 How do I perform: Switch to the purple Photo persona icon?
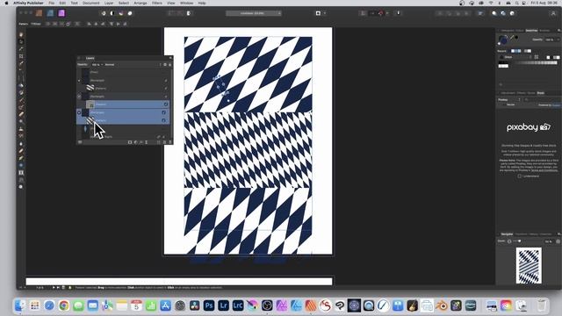[x=61, y=13]
